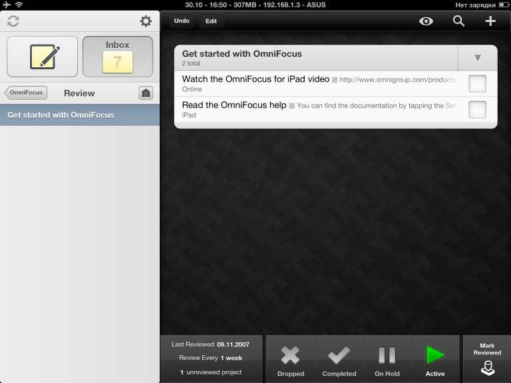Viewport: 511px width, 383px height.
Task: Tap the battery indicator in the status bar
Action: tap(504, 5)
